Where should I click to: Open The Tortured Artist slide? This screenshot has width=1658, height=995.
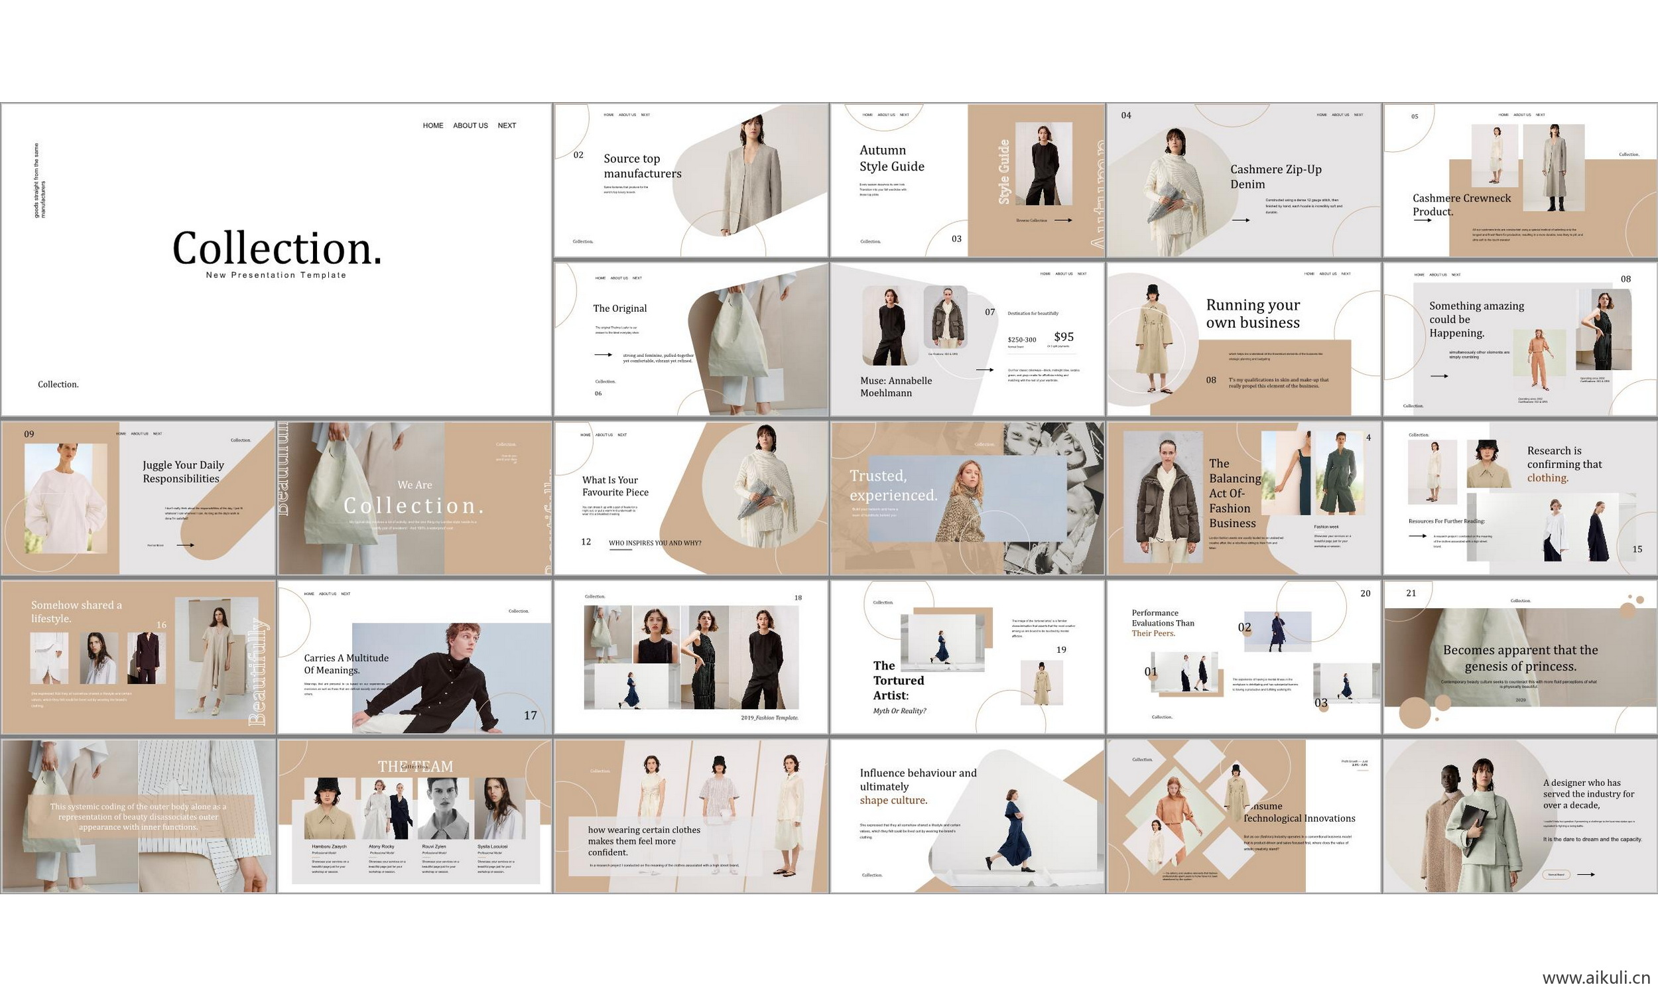tap(967, 657)
